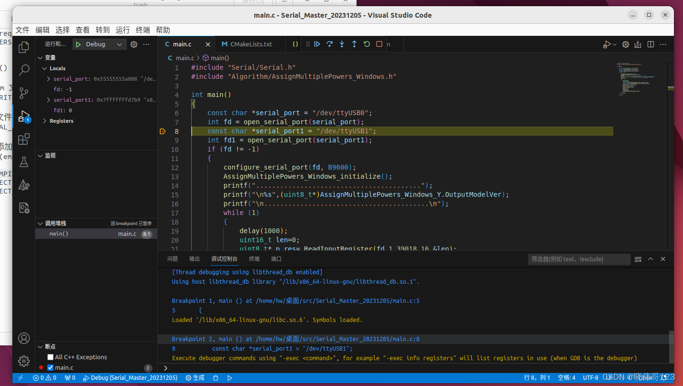Click the remote window indicator in status bar

[x=20, y=377]
